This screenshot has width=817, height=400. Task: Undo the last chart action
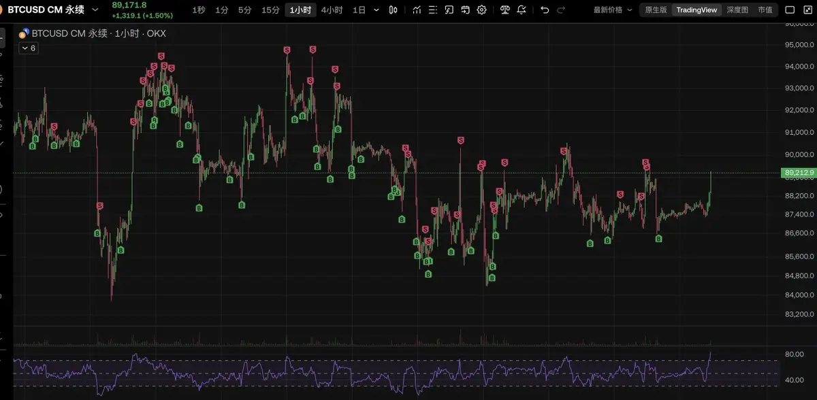pyautogui.click(x=545, y=10)
